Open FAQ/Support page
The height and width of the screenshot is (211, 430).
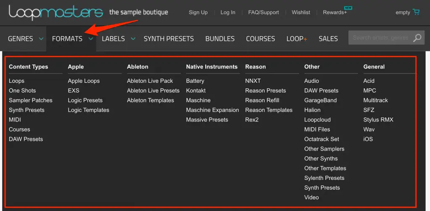[x=264, y=12]
